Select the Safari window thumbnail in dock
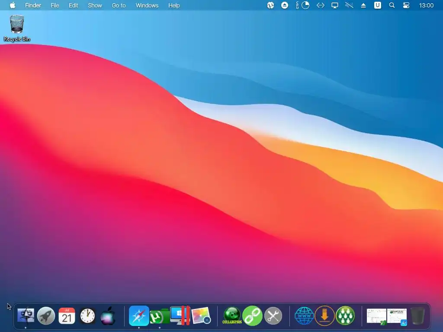 [x=397, y=316]
